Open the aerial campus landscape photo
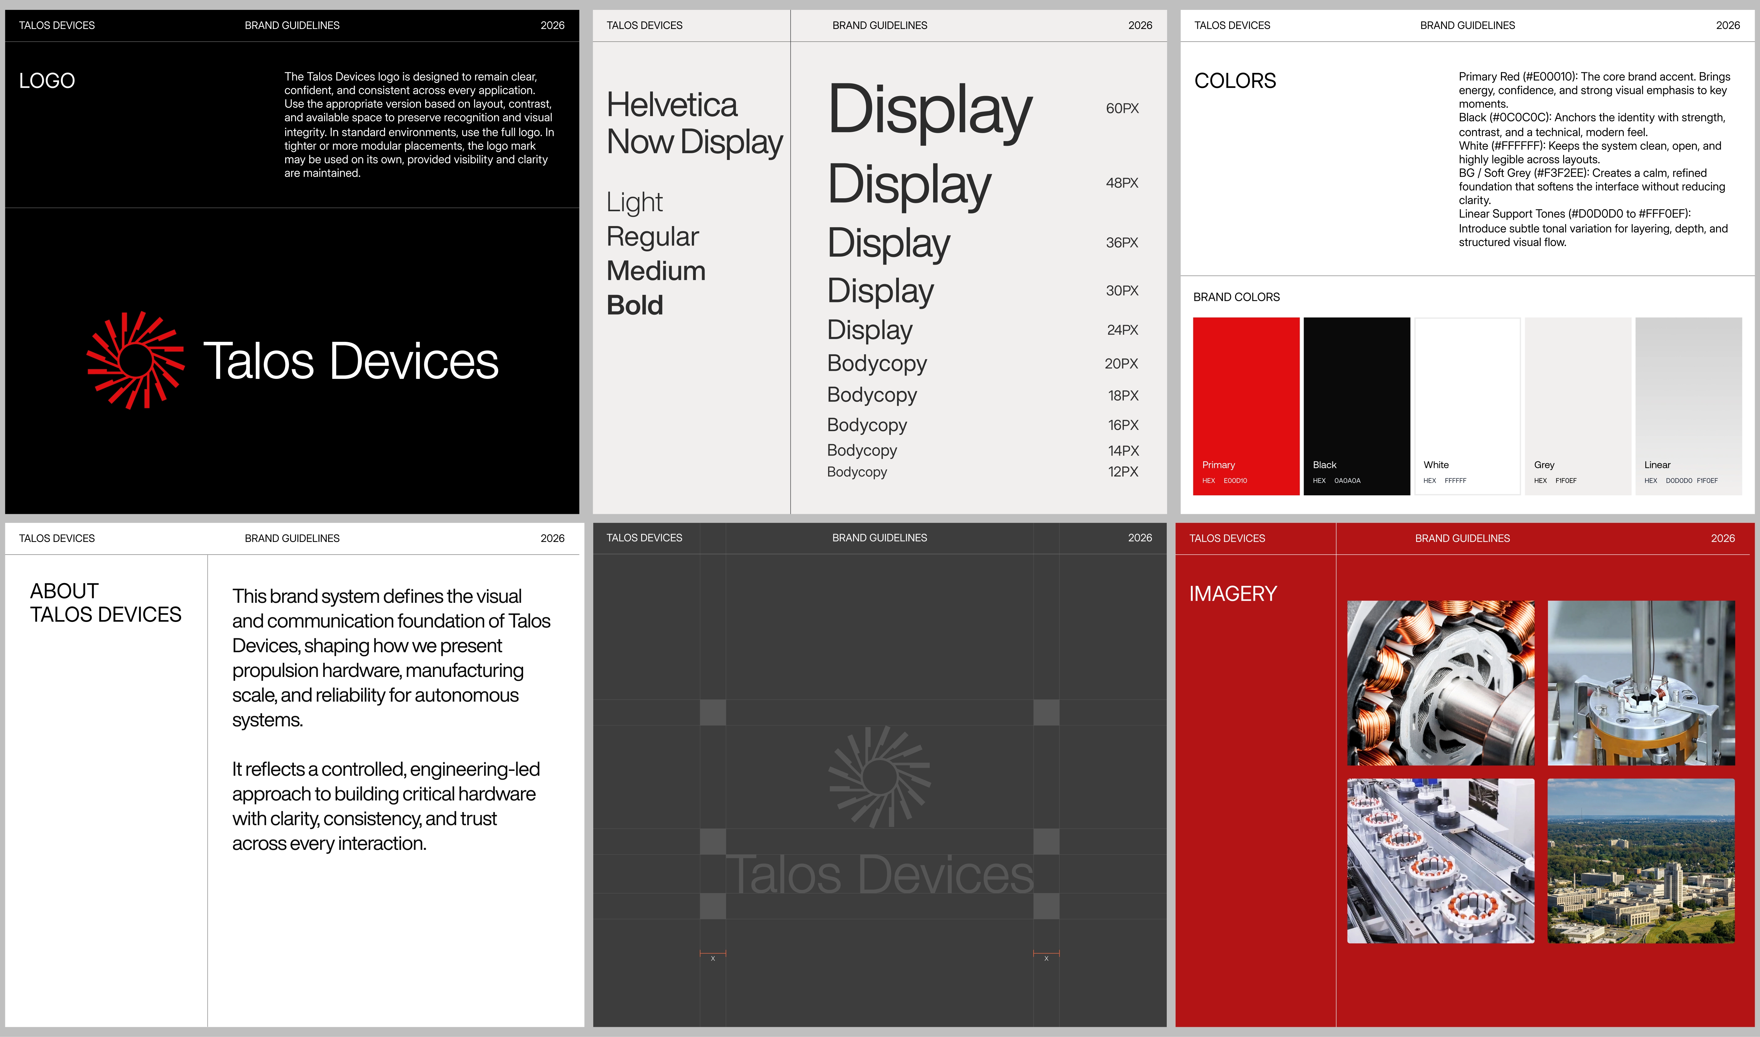 point(1641,861)
